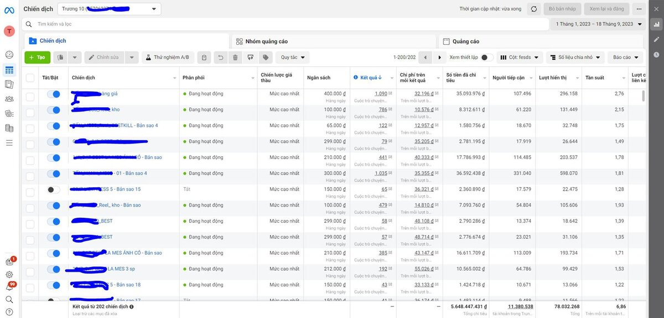The width and height of the screenshot is (664, 318).
Task: Select the campaigns table grid icon
Action: point(9,70)
